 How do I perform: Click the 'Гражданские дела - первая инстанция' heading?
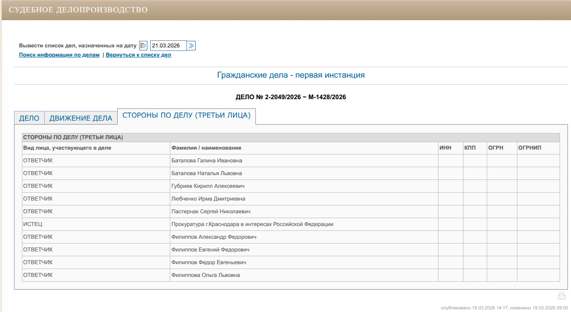click(291, 75)
